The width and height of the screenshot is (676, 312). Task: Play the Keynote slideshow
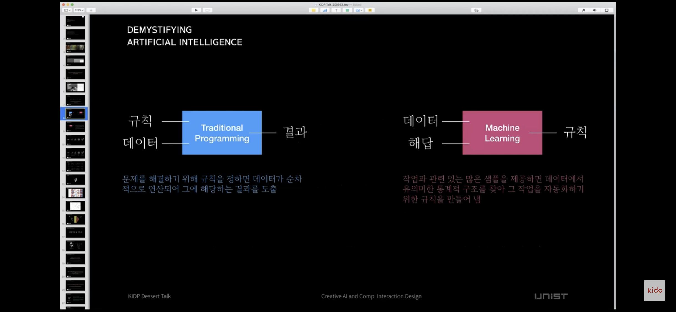click(x=196, y=10)
